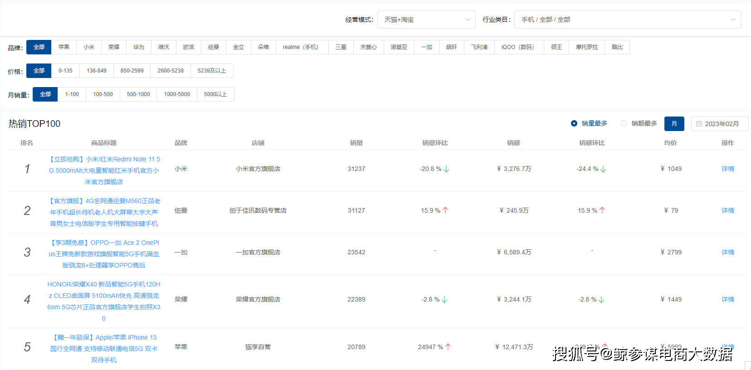Select the 销额最多 radio button
The image size is (751, 370).
click(x=624, y=123)
